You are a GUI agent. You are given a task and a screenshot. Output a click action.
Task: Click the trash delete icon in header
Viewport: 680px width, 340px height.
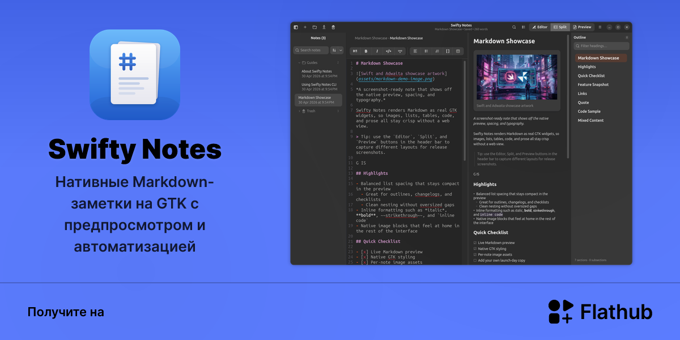click(333, 27)
